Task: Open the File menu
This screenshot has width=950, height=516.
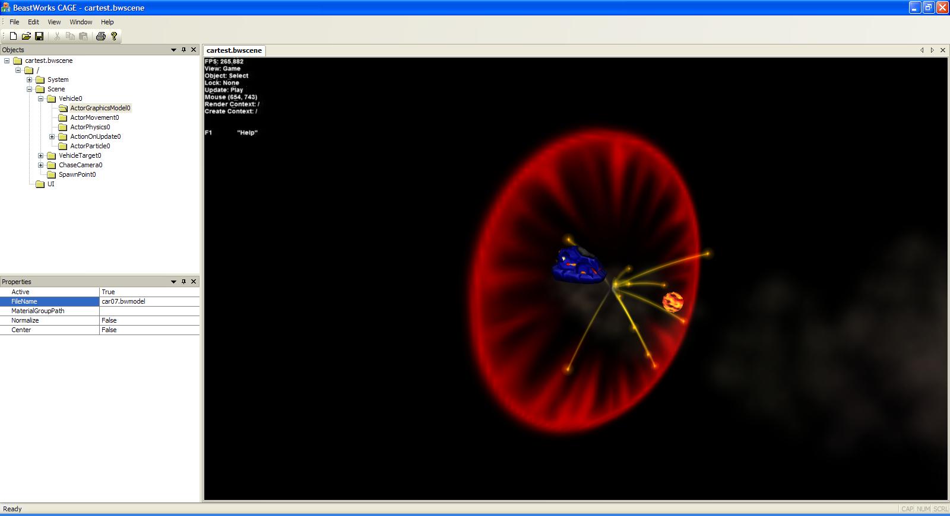Action: 14,22
